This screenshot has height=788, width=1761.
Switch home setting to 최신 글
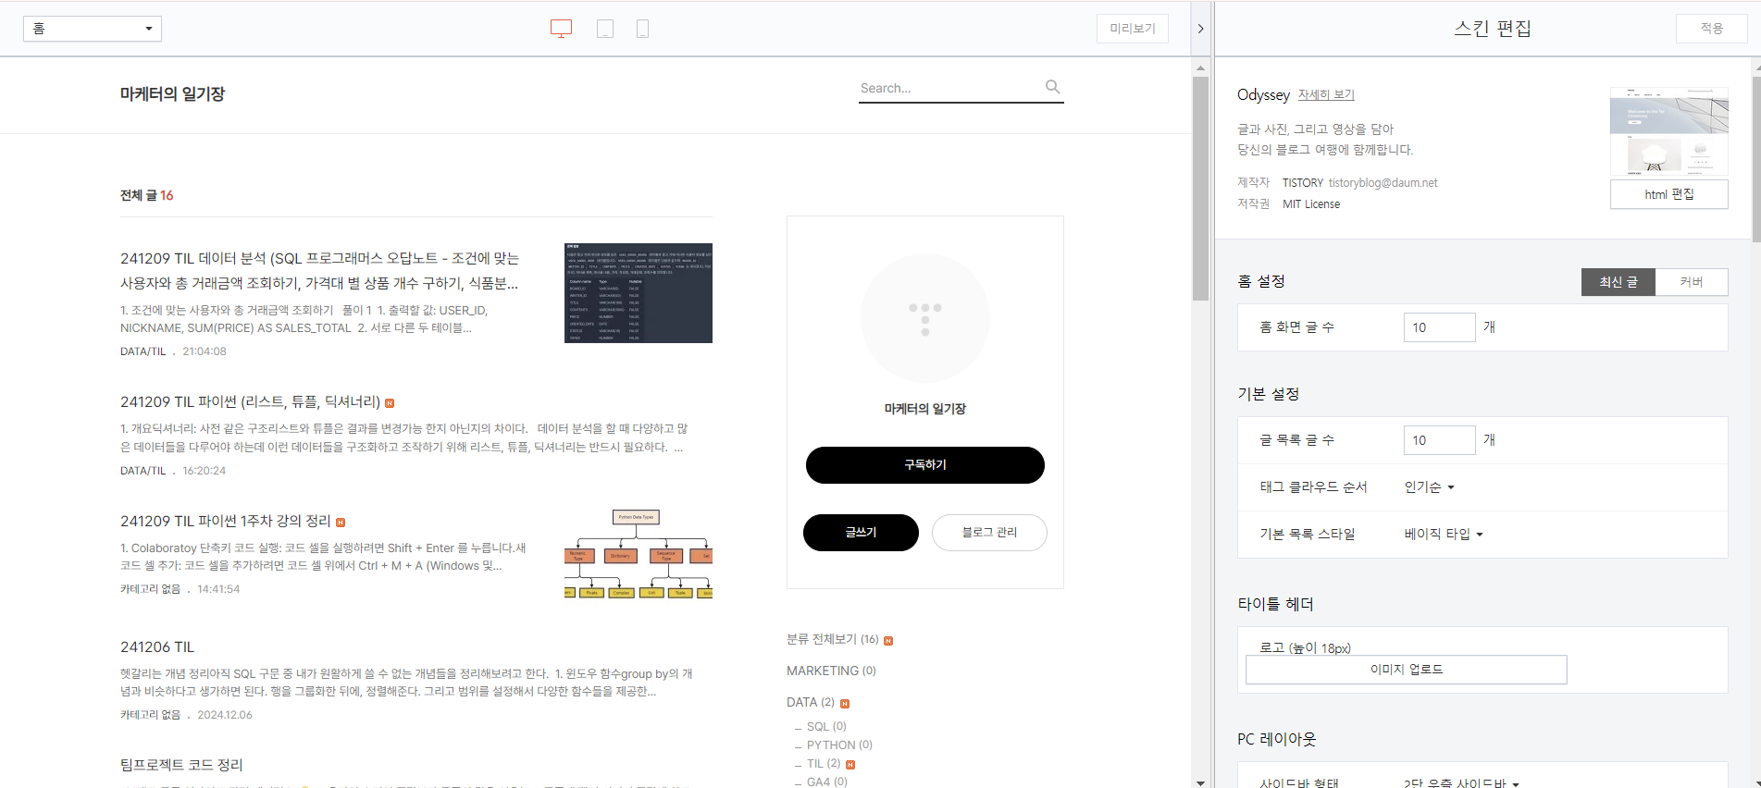pyautogui.click(x=1618, y=282)
